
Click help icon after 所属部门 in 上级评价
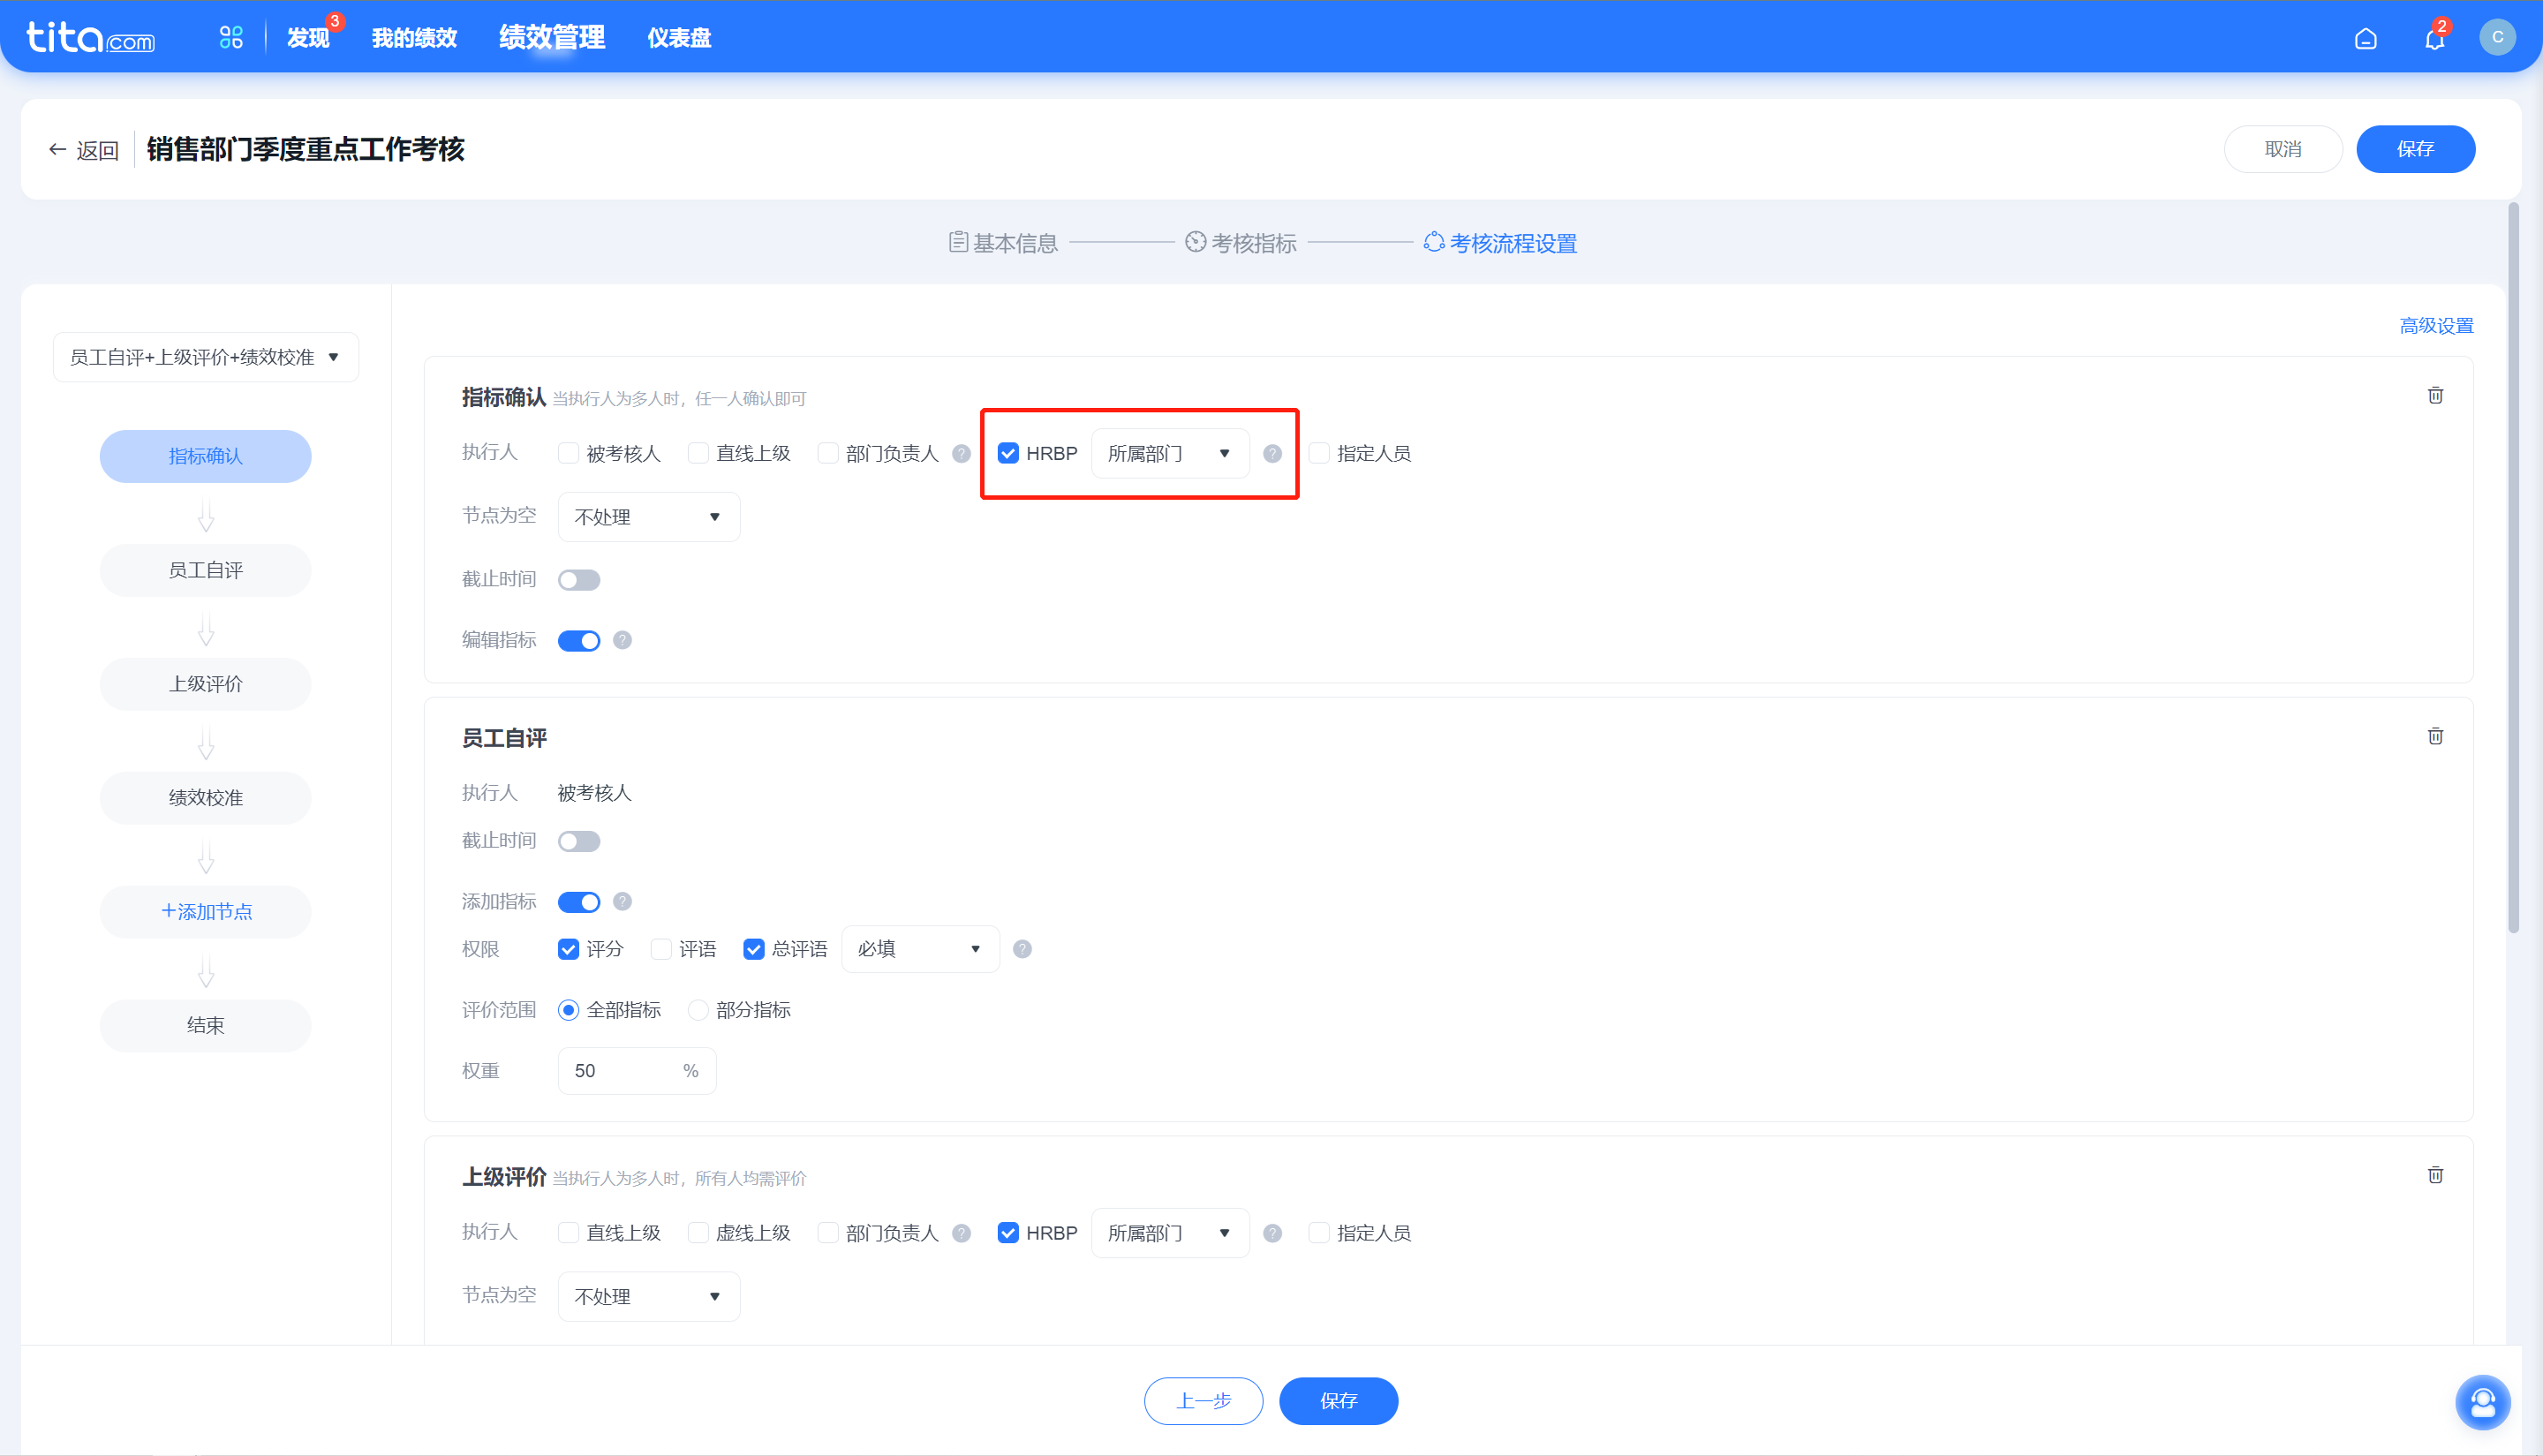point(1272,1233)
